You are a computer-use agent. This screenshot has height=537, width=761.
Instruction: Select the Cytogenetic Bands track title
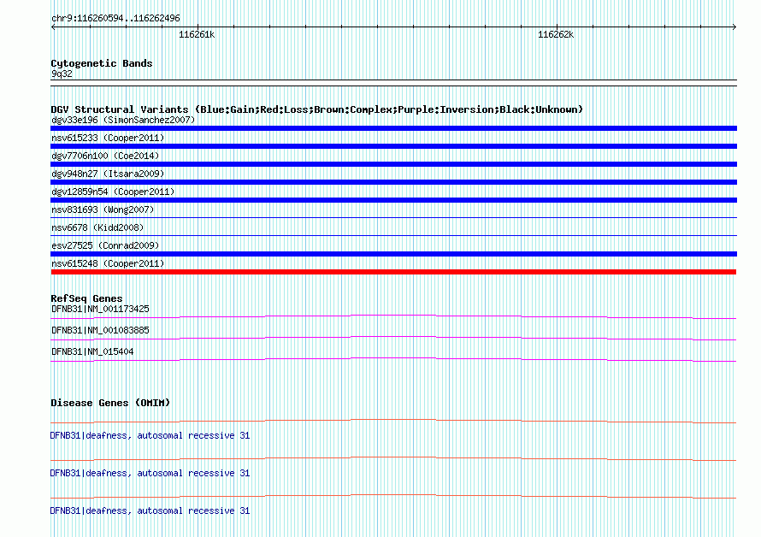(x=102, y=63)
